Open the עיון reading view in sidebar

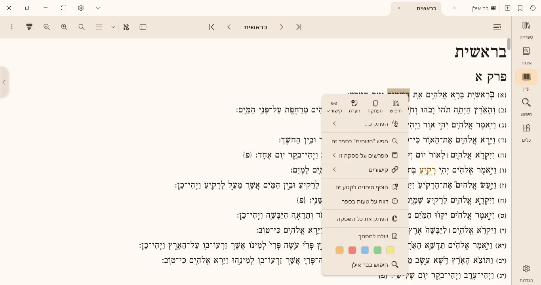pos(526,82)
